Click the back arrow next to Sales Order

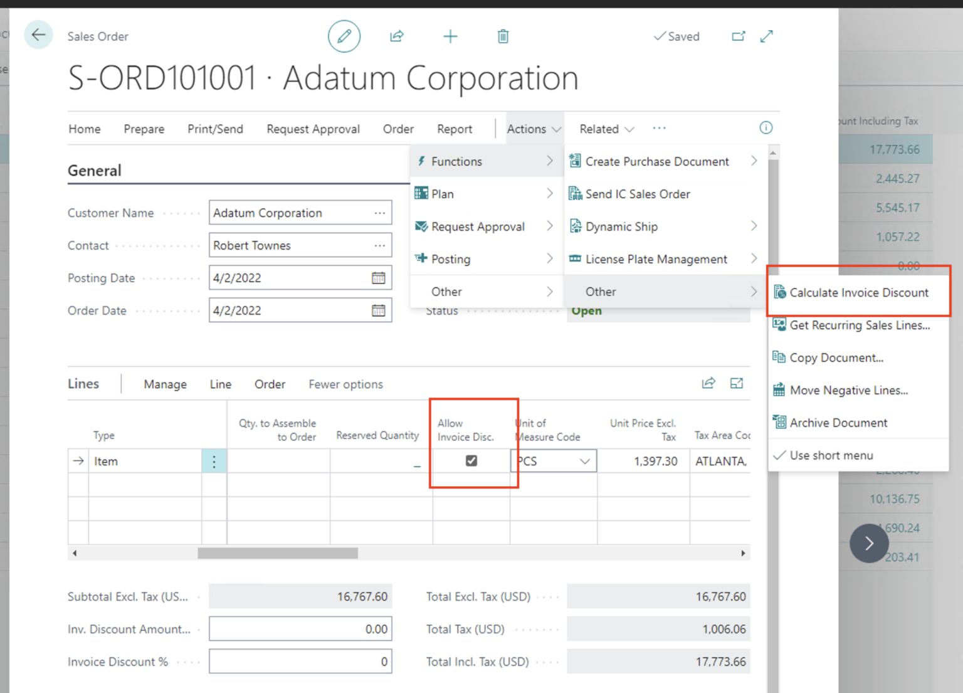tap(38, 34)
